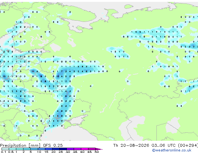Click the '03..06 UTC' time text
The width and height of the screenshot is (198, 153).
(164, 146)
